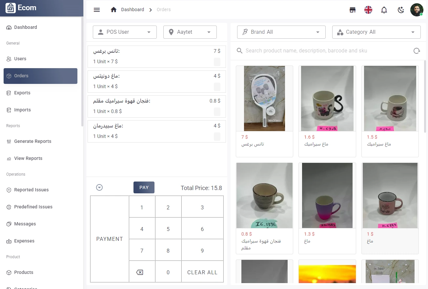Screen dimensions: 428x289
Task: Open Generate Reports from the sidebar
Action: pos(32,141)
